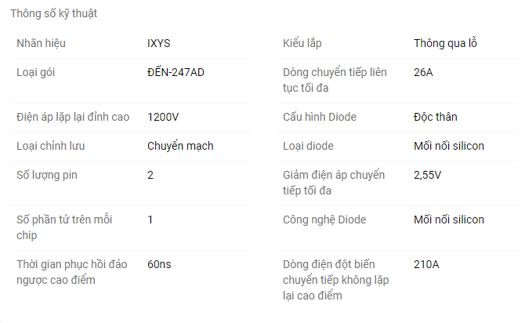Select the 'Loại chỉnh lưu' label
This screenshot has height=323, width=525.
(x=51, y=146)
